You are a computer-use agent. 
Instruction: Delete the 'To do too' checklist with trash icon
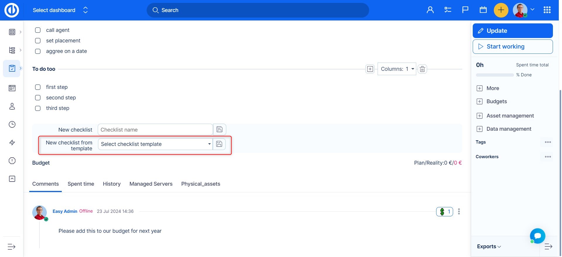click(x=422, y=69)
